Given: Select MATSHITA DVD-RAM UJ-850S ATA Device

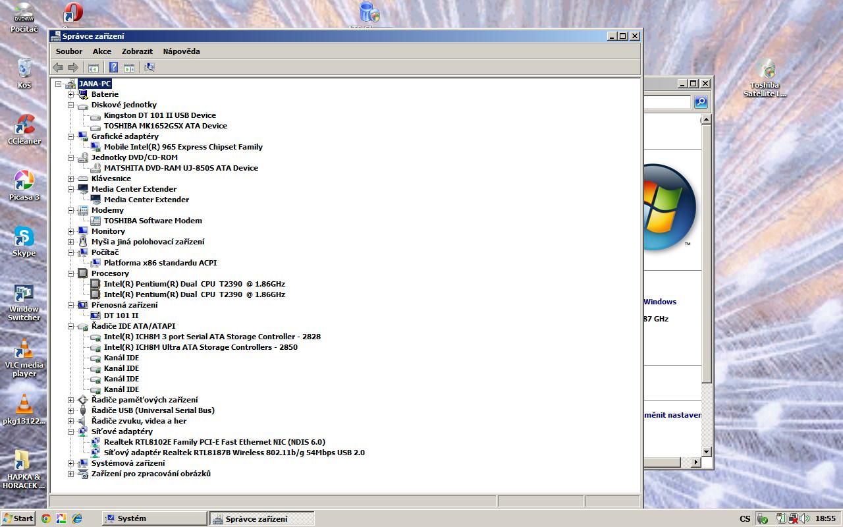Looking at the screenshot, I should 181,168.
